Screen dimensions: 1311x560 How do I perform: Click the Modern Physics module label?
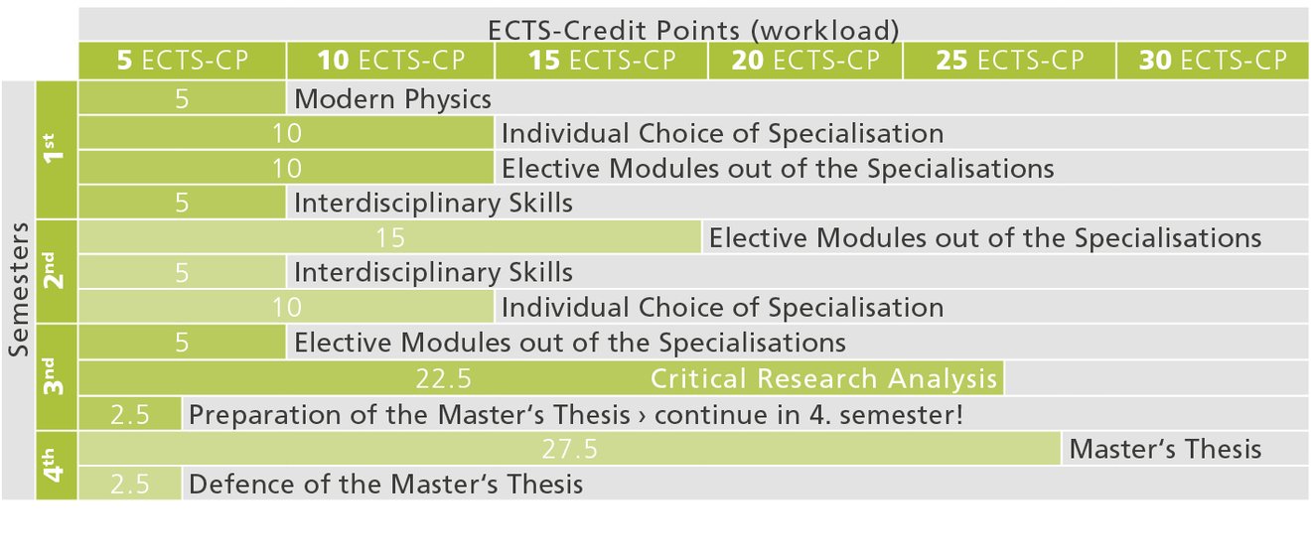point(393,99)
